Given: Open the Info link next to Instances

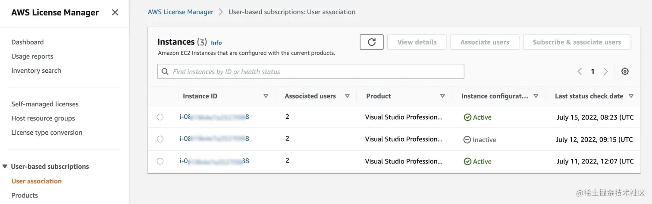Looking at the screenshot, I should coord(216,43).
